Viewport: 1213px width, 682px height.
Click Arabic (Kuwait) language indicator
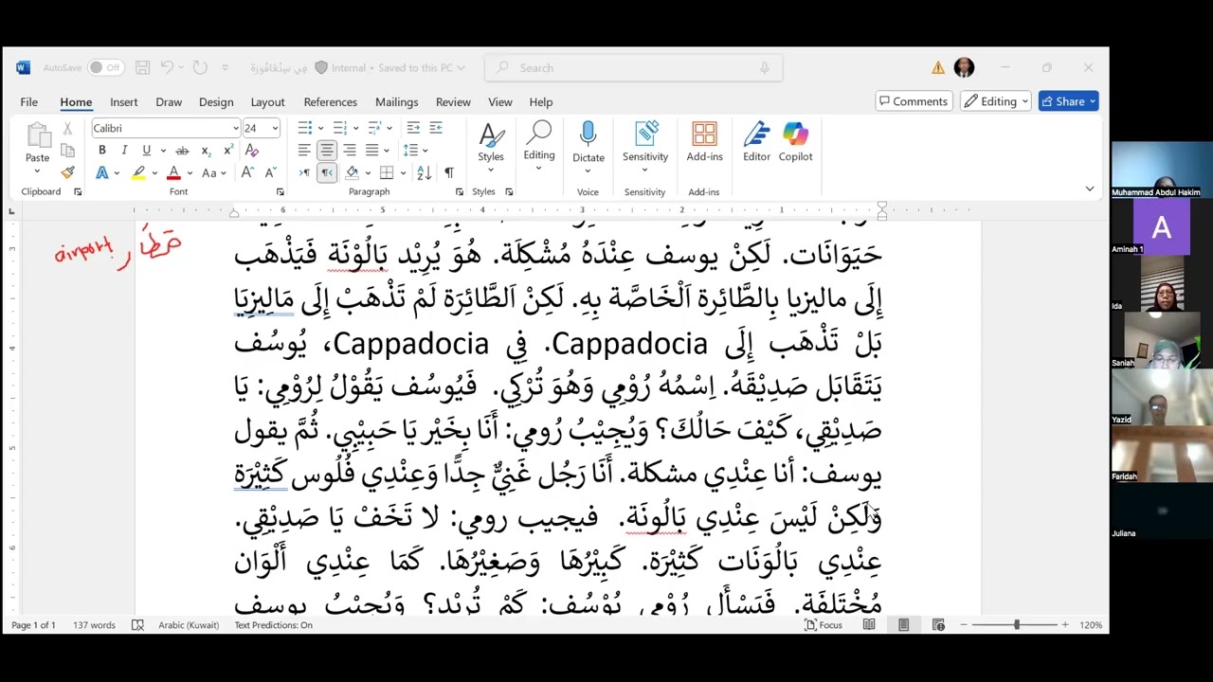[x=188, y=625]
